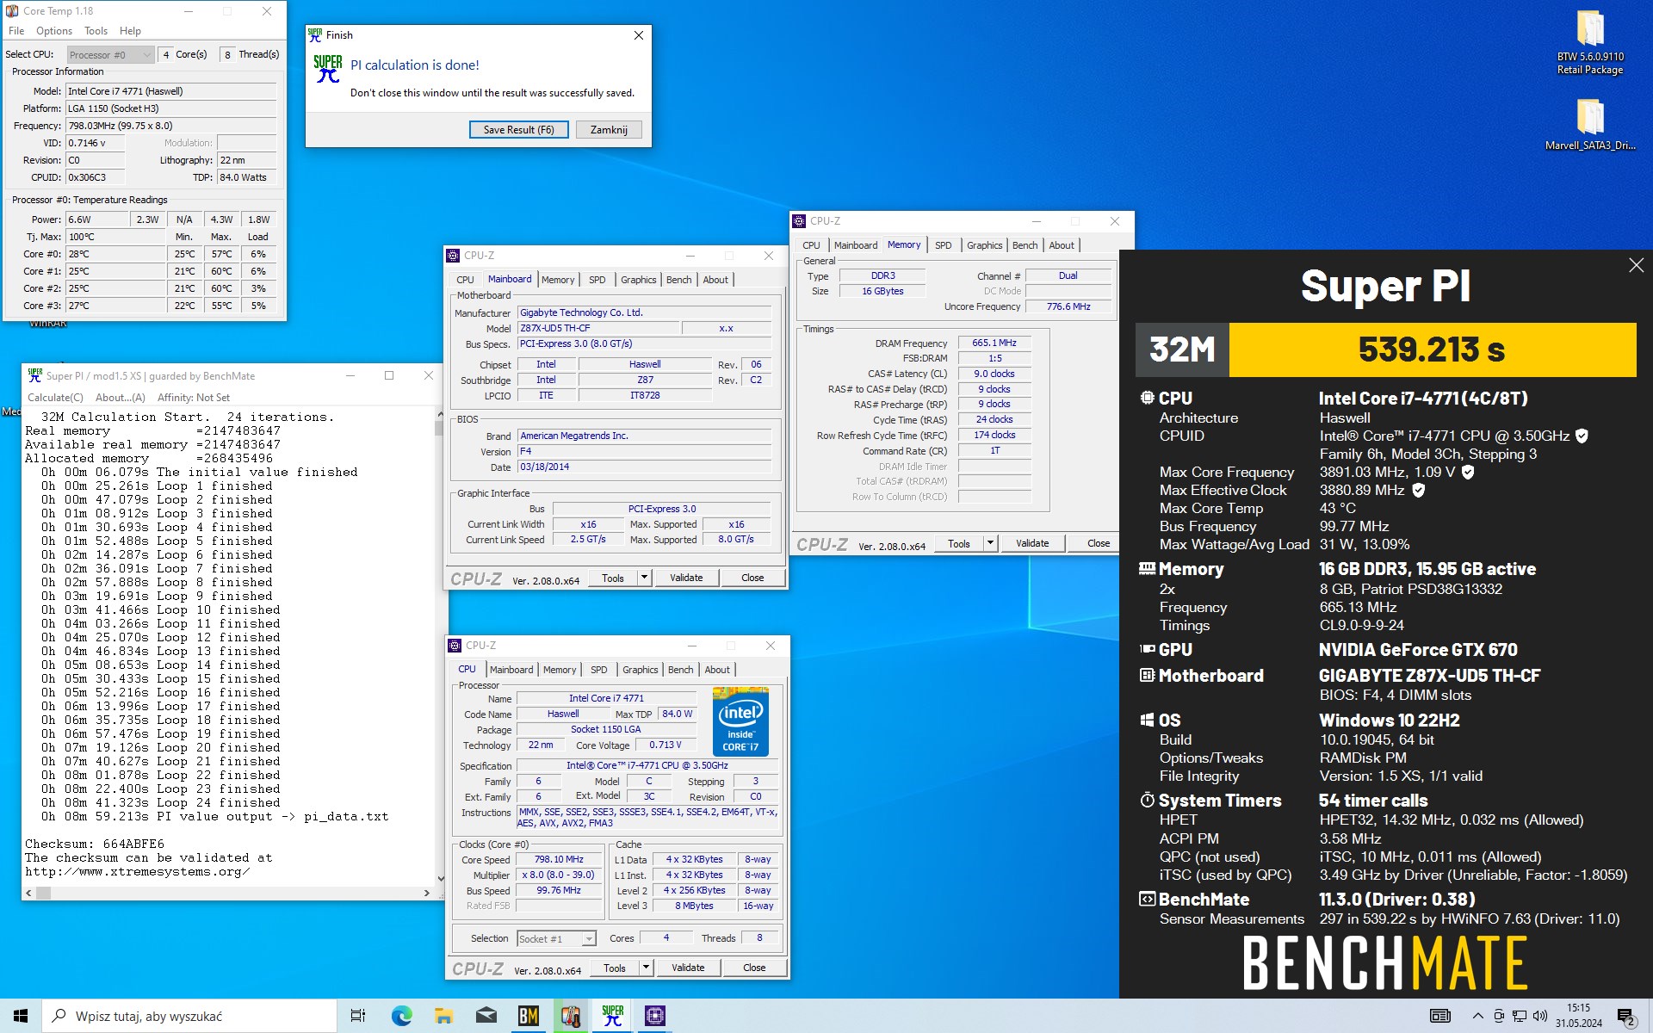Screen dimensions: 1653x1033
Task: Open the notification center
Action: 1626,1017
